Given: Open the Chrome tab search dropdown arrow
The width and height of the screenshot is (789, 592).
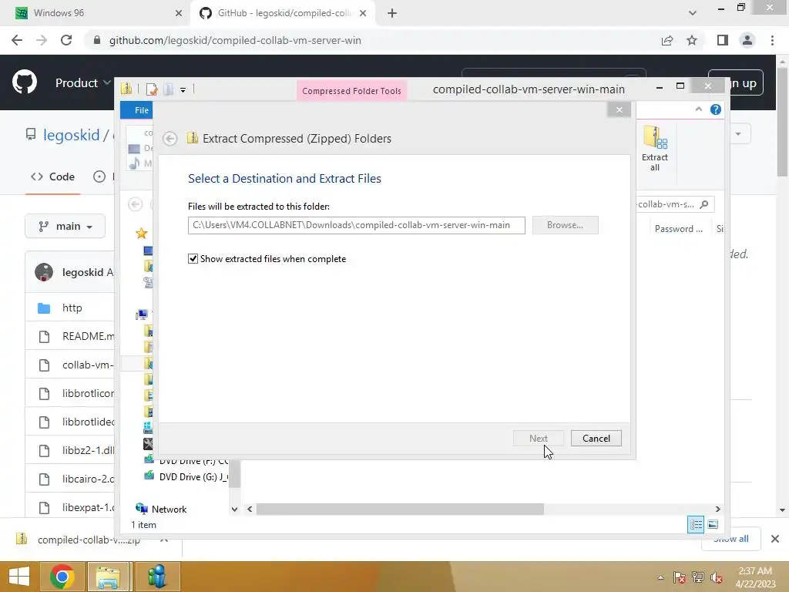Looking at the screenshot, I should tap(693, 14).
